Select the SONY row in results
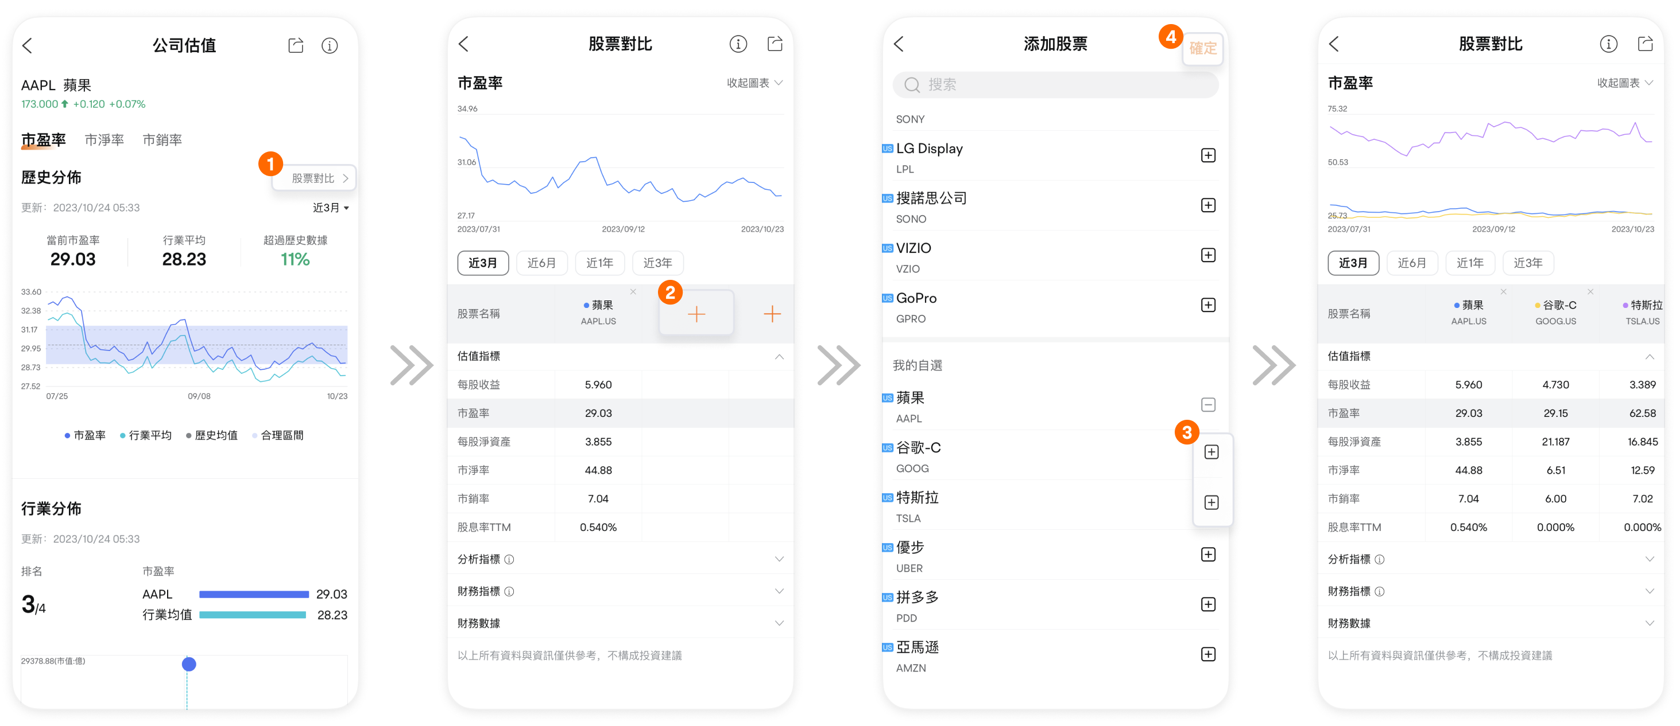The height and width of the screenshot is (726, 1680). coord(1055,120)
